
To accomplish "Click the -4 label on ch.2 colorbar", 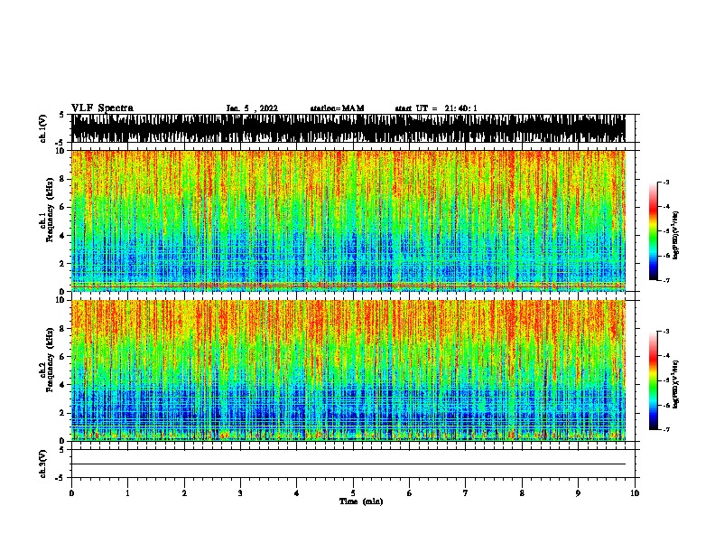I will tap(666, 356).
